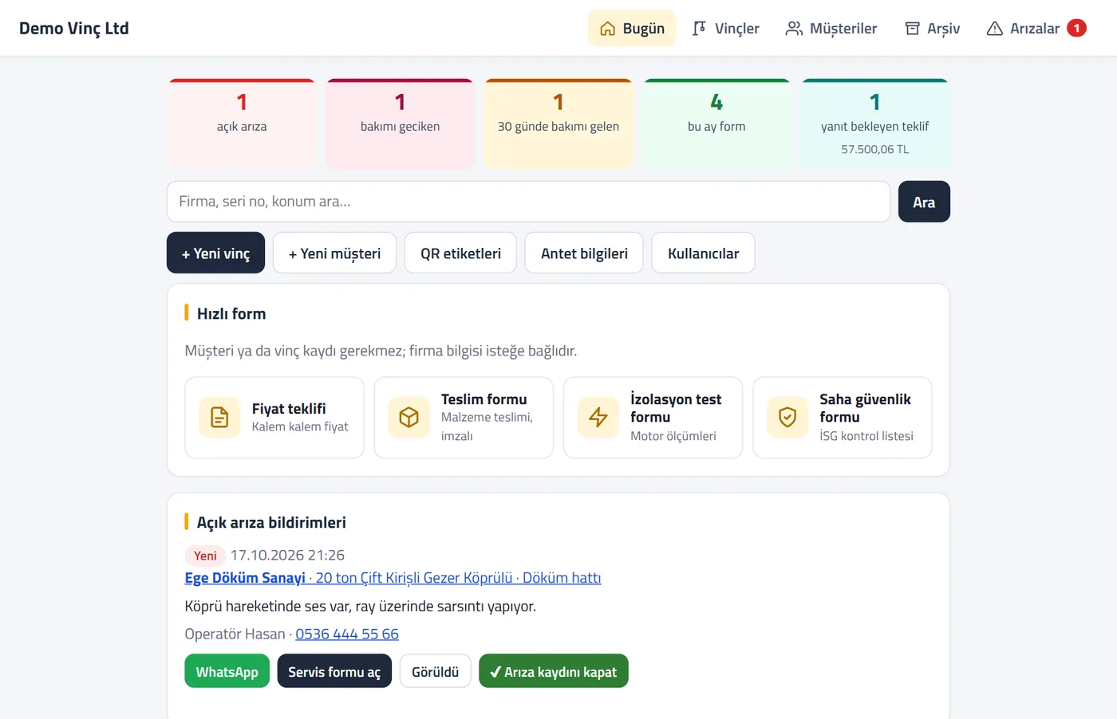Open Antet bilgileri

pyautogui.click(x=584, y=253)
